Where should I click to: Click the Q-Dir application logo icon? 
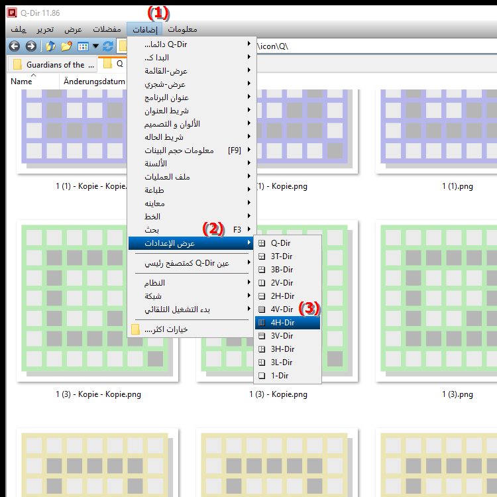click(x=12, y=13)
